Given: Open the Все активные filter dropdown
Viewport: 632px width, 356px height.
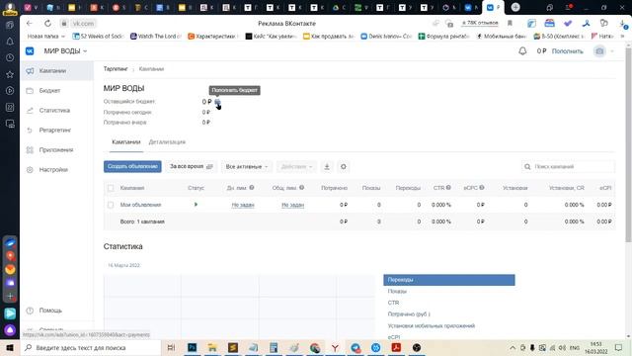Looking at the screenshot, I should (247, 167).
